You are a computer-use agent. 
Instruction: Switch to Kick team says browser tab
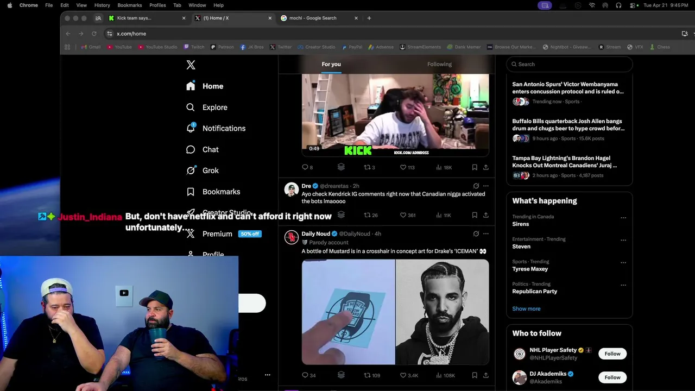(x=147, y=18)
